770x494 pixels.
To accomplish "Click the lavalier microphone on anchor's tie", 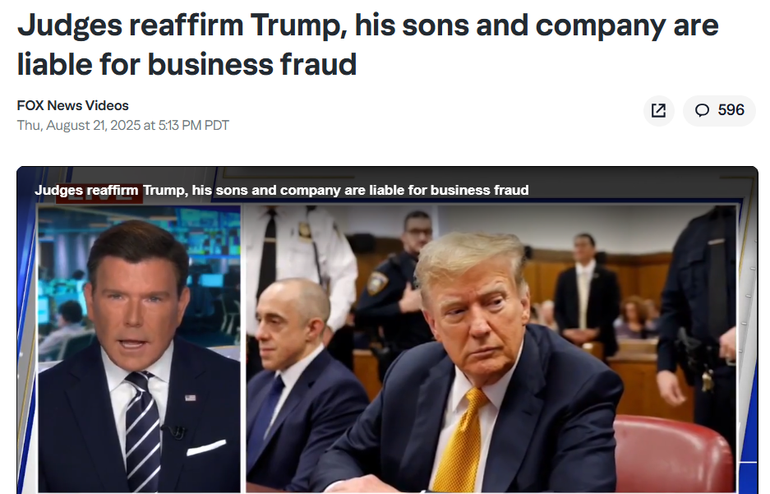I will click(x=175, y=430).
